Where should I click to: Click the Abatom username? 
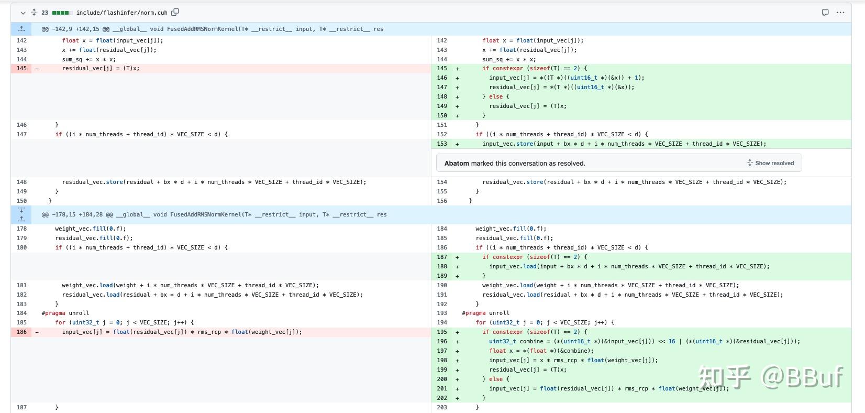(x=457, y=163)
